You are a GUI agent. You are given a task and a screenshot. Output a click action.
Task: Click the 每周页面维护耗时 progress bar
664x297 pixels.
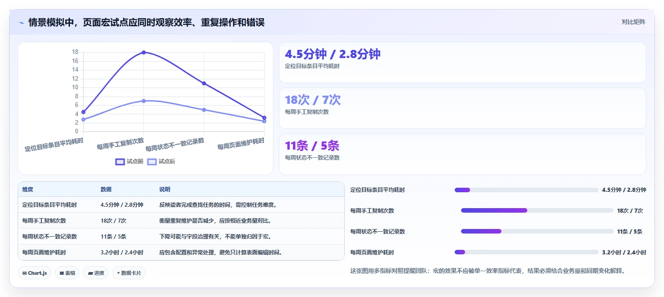(526, 252)
